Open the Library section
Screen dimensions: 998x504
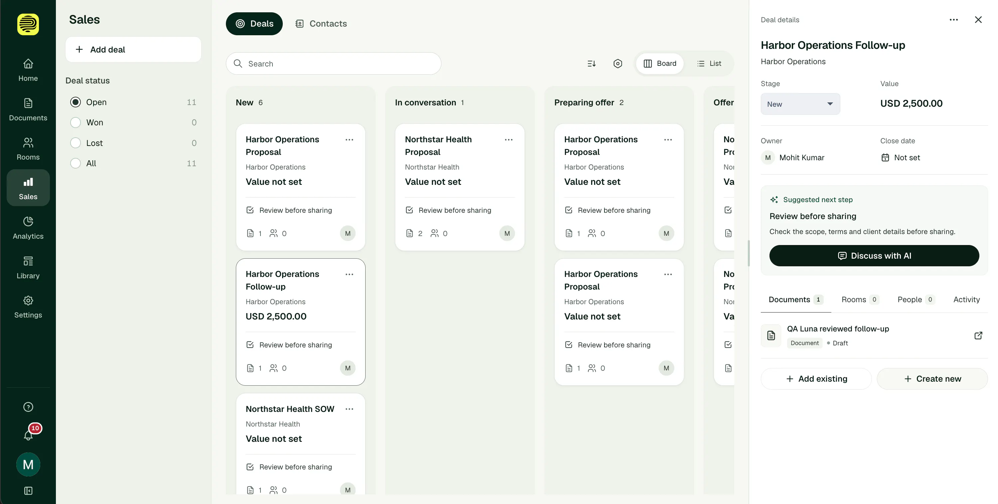pos(28,268)
